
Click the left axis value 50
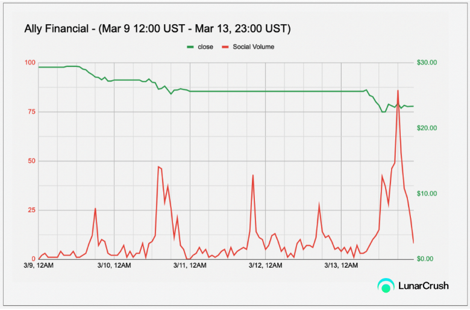[31, 161]
